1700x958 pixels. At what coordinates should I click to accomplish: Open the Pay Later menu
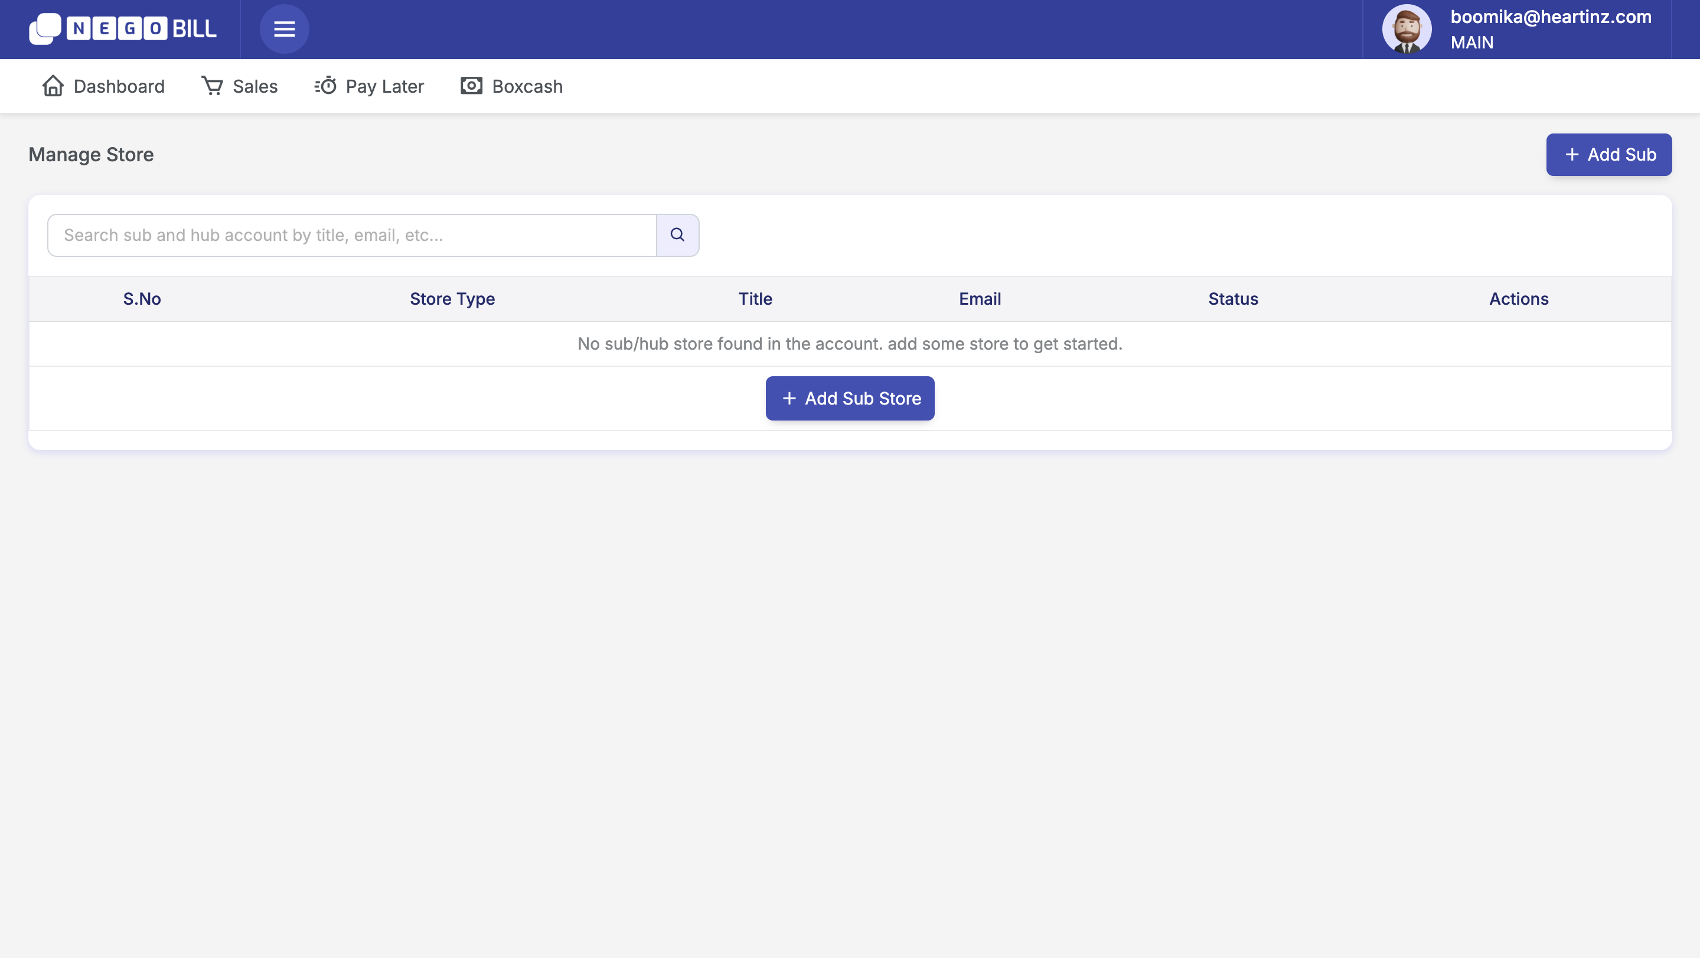tap(384, 86)
